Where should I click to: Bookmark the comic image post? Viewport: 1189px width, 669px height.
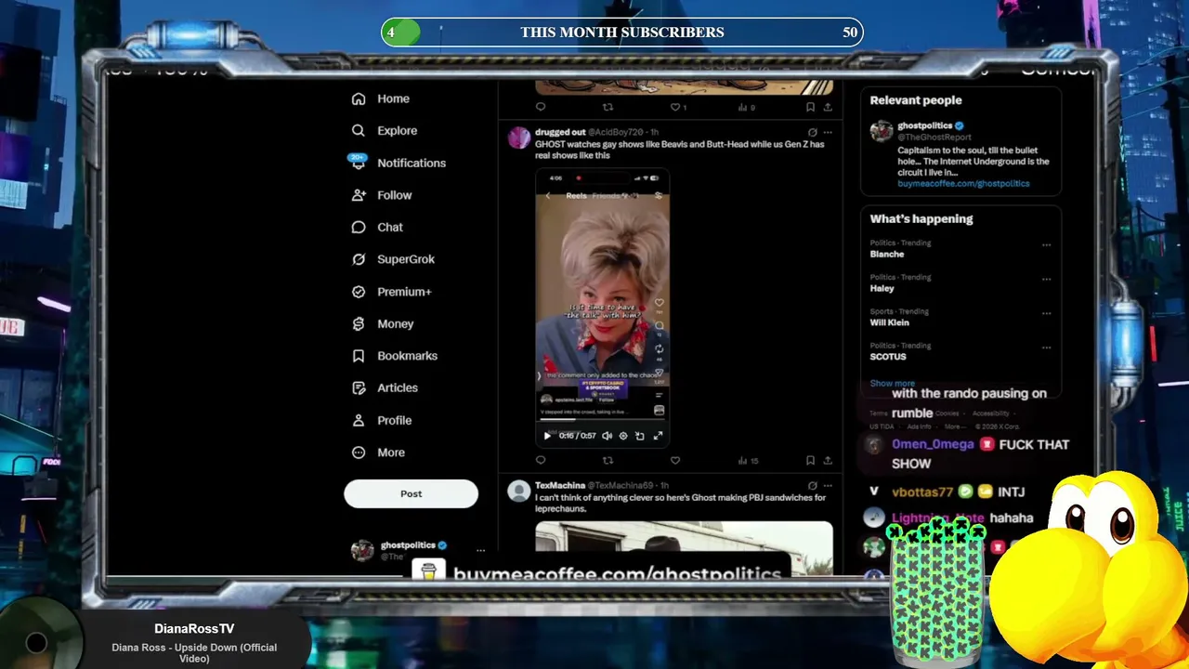(x=810, y=107)
